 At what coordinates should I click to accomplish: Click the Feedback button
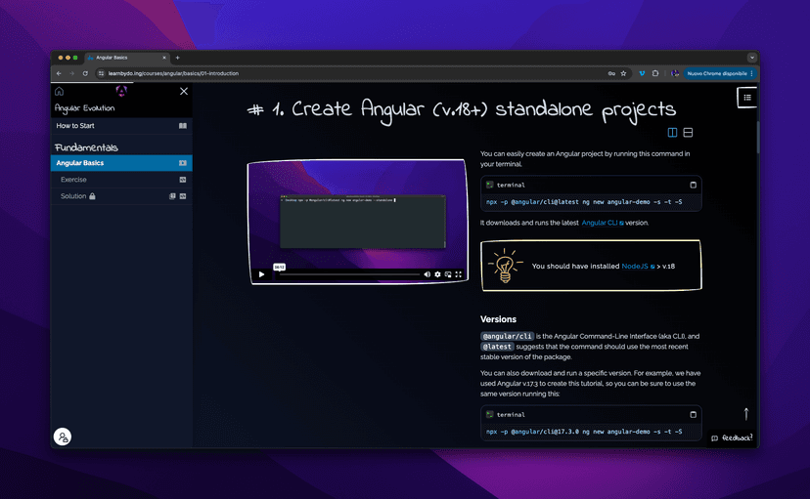click(x=732, y=437)
